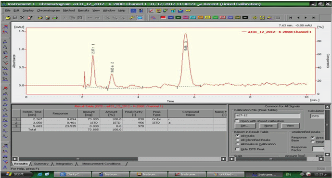The image size is (332, 178).
Task: Click the View calibration button
Action: 290,126
